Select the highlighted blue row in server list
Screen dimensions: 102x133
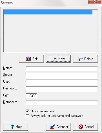tap(48, 12)
